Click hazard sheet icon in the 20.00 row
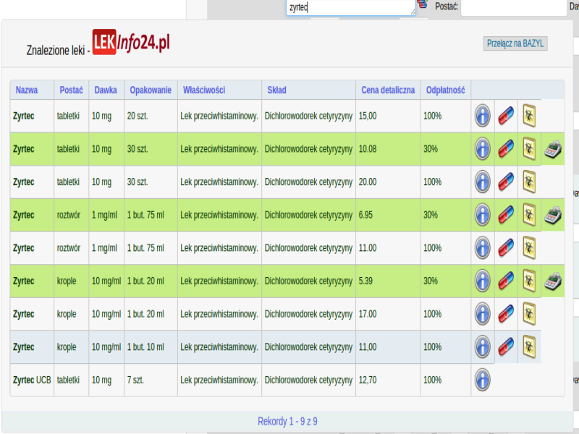The width and height of the screenshot is (579, 434). 529,182
